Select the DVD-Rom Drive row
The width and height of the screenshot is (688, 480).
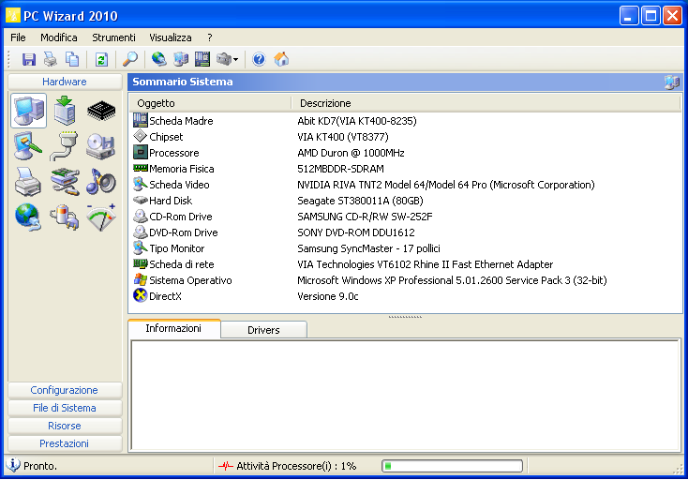[405, 232]
